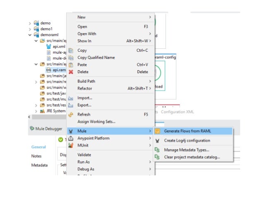Select the src/main/wsdl folder tree item
Viewport: 264px width, 198px height.
point(53,88)
